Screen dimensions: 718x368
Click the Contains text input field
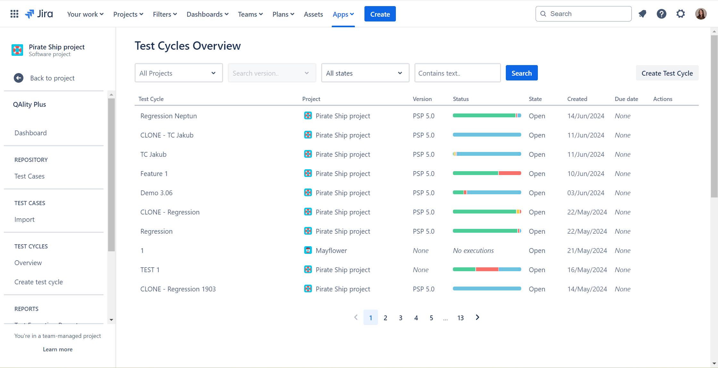pyautogui.click(x=457, y=73)
